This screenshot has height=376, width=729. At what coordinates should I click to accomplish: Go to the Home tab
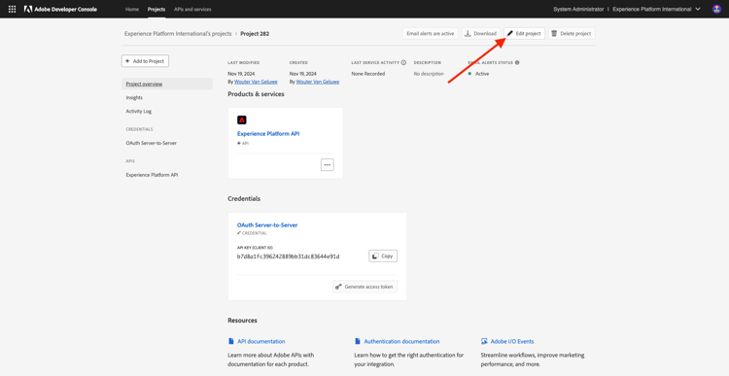132,9
